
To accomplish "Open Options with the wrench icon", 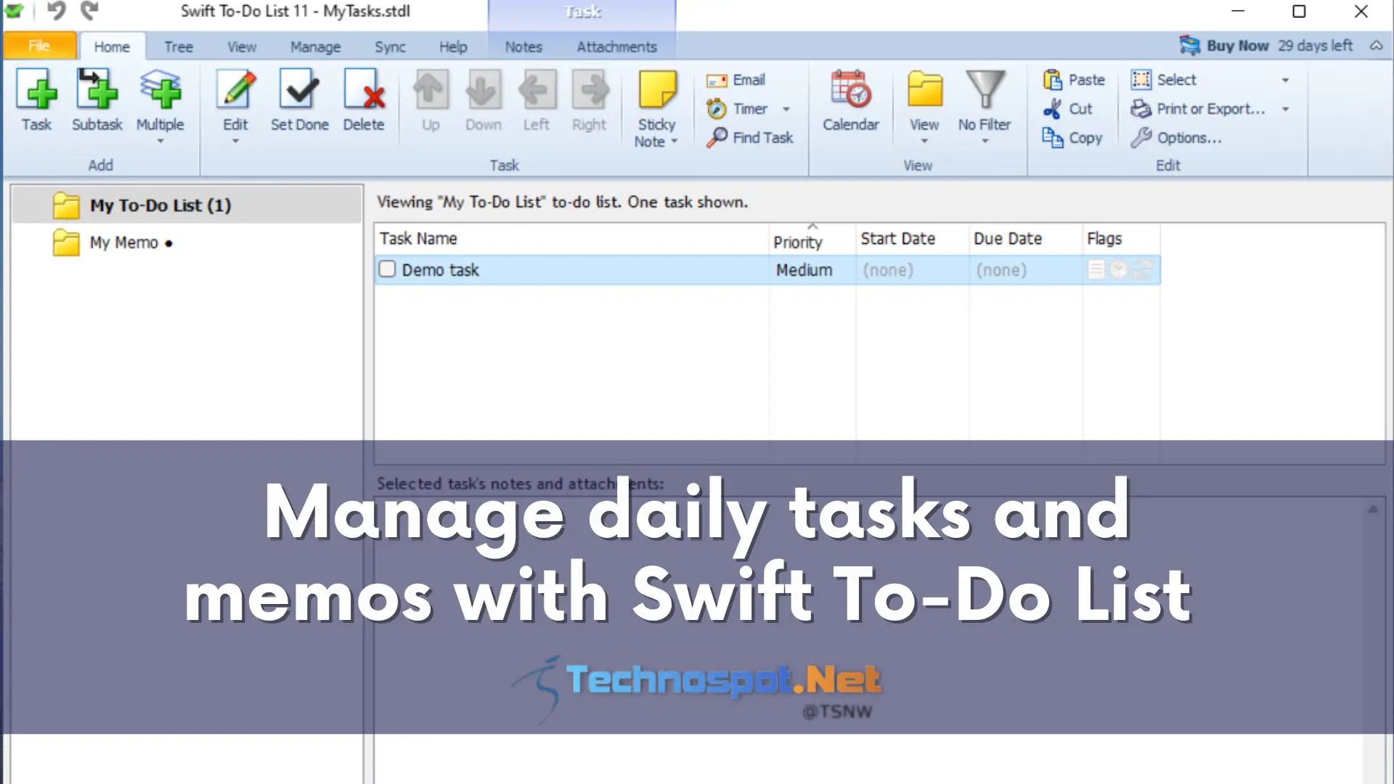I will [1176, 137].
